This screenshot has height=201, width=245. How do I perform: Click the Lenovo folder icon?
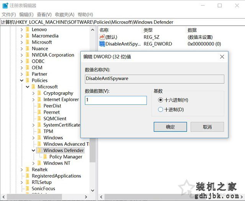pos(28,29)
